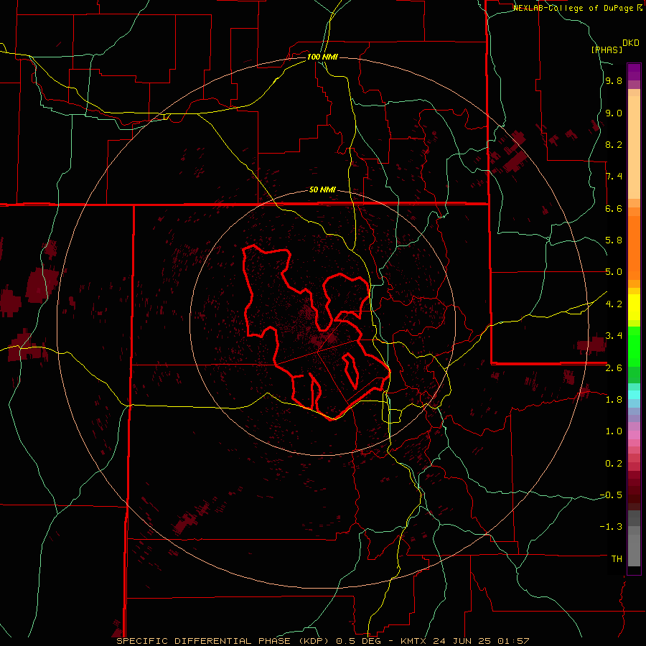Select the 0.2 value on the scale
Viewport: 646px width, 646px height.
coord(614,463)
